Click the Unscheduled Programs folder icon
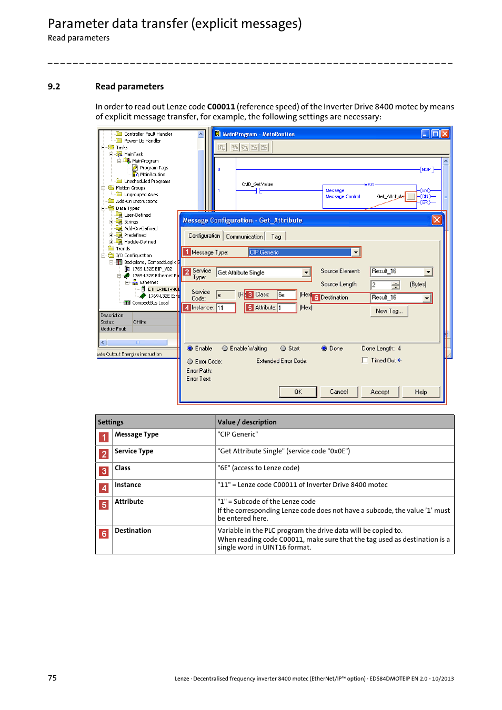The height and width of the screenshot is (710, 502). 119,181
